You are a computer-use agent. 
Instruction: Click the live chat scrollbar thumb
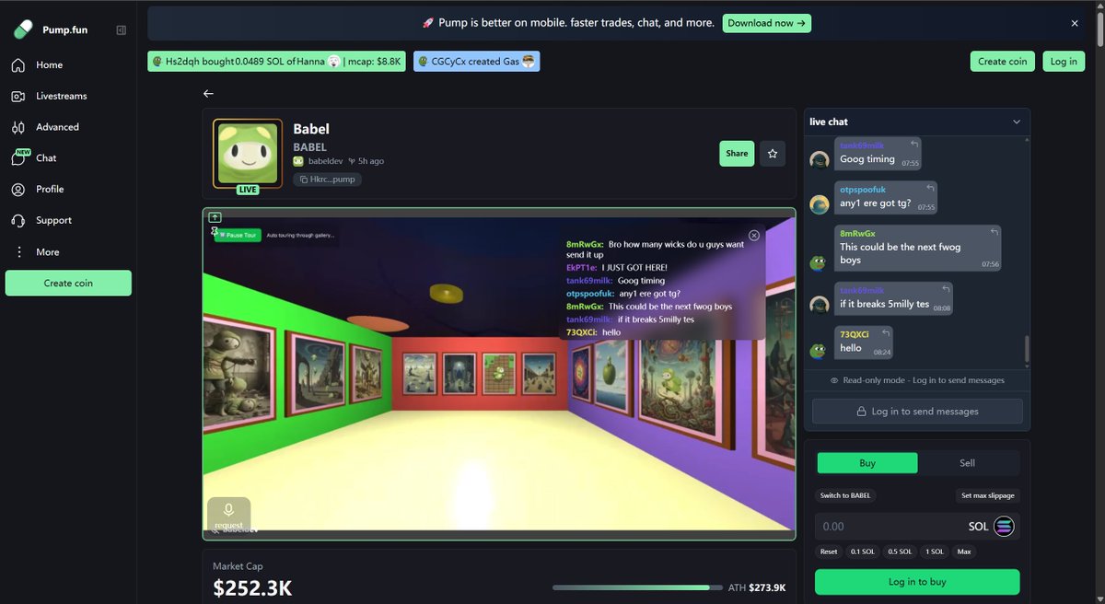click(1027, 348)
